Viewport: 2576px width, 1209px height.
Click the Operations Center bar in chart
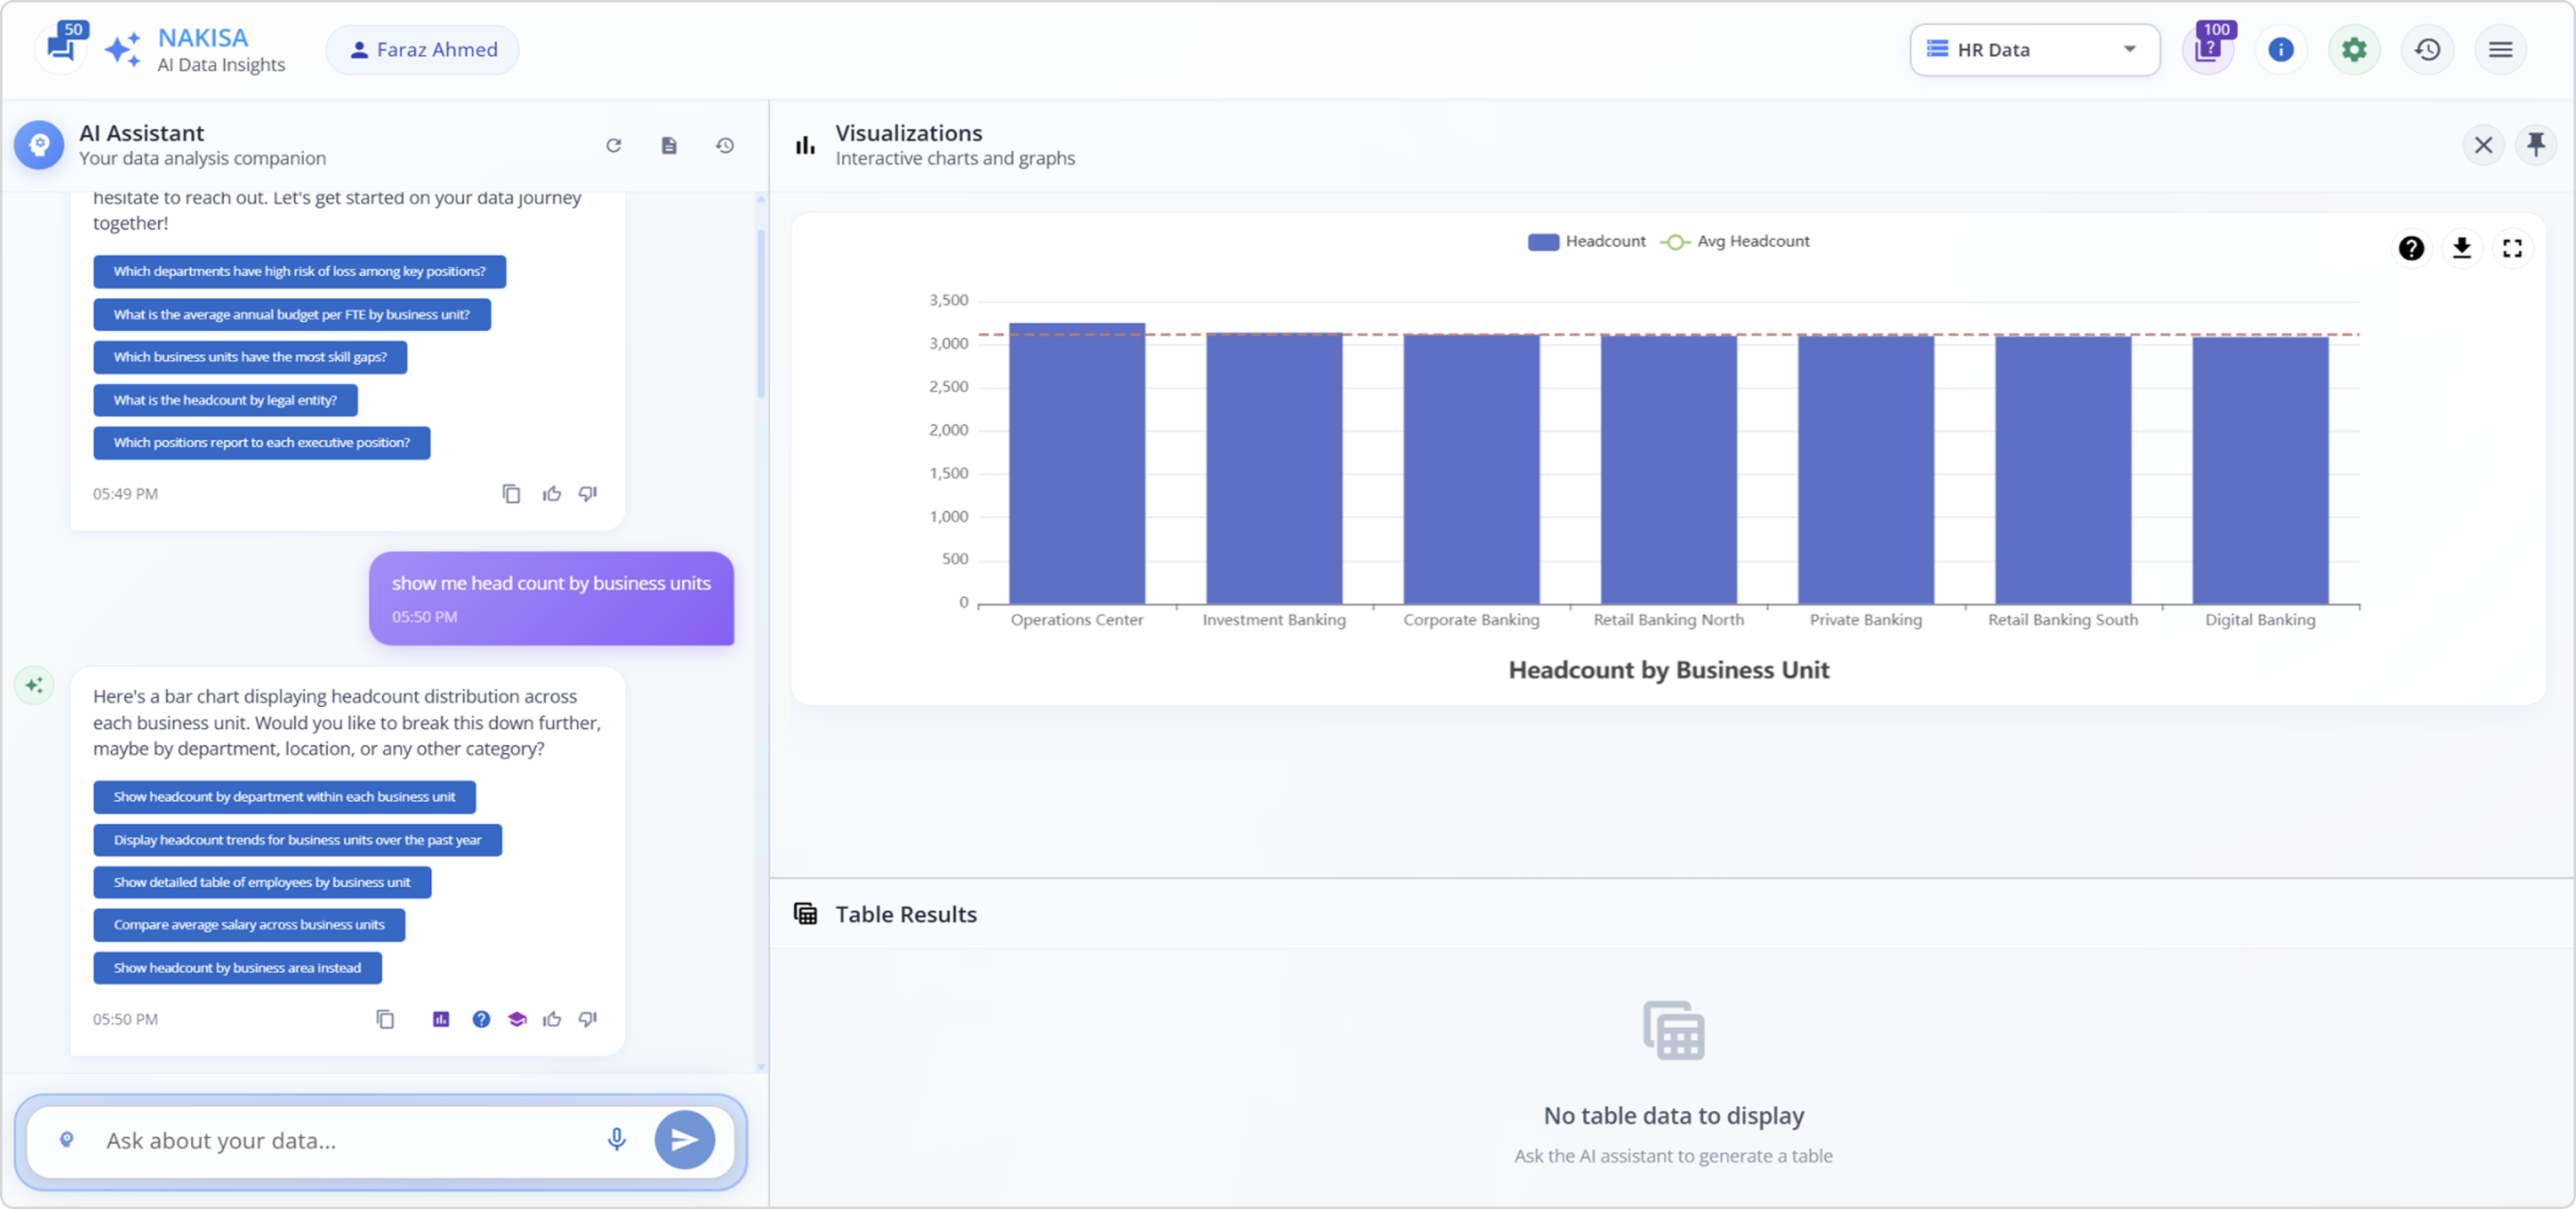(1076, 465)
